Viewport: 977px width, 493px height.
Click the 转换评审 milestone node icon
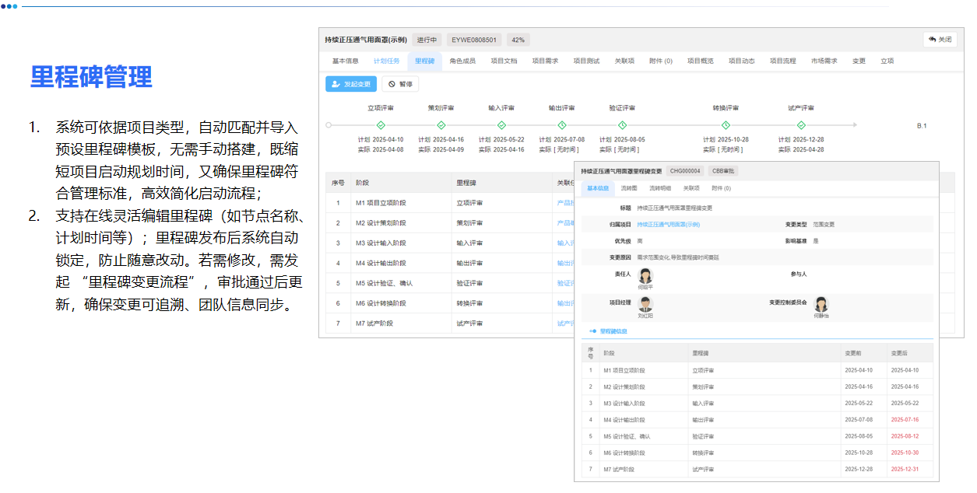[726, 125]
